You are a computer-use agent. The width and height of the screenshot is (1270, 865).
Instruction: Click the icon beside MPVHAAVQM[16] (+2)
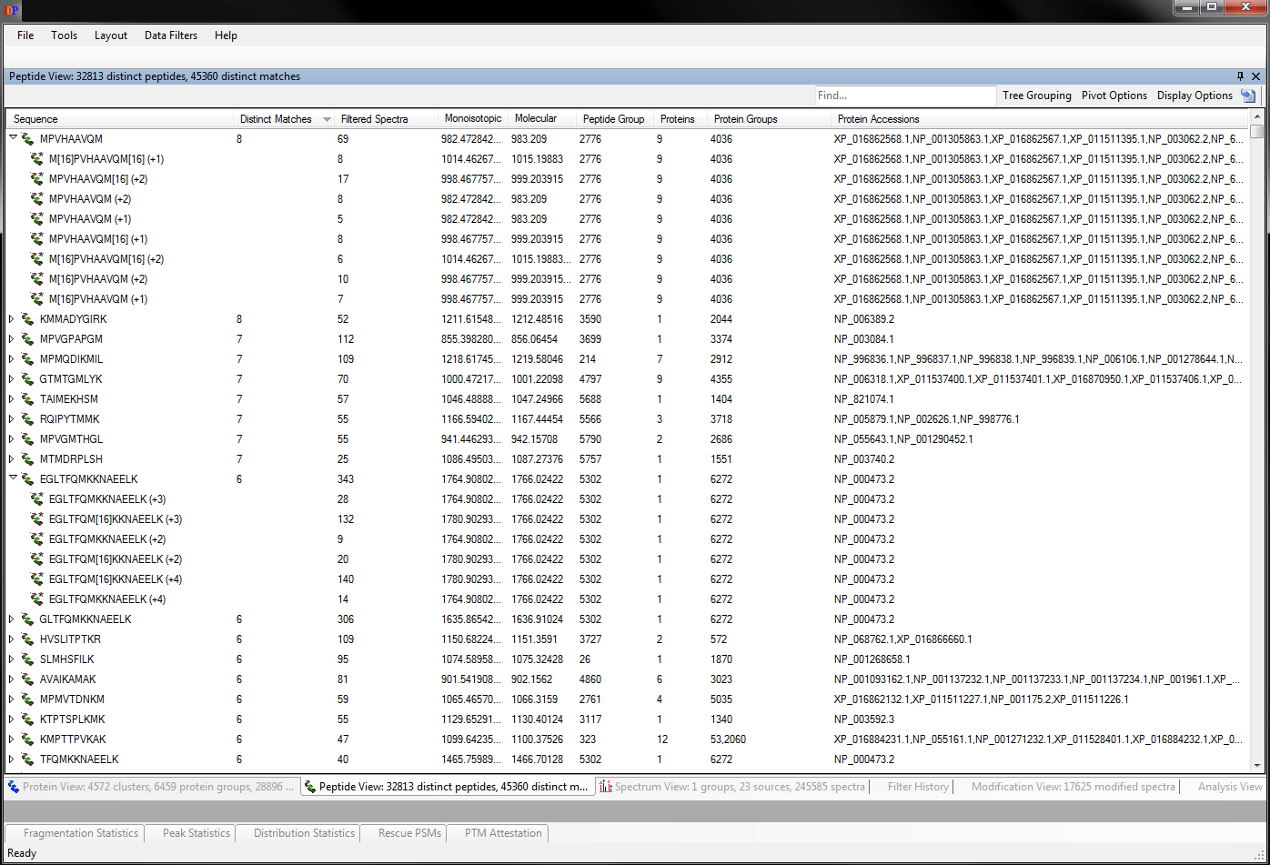pos(36,179)
